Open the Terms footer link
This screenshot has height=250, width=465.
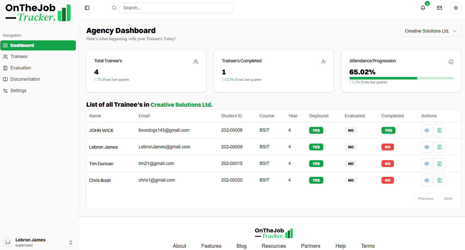pyautogui.click(x=368, y=246)
